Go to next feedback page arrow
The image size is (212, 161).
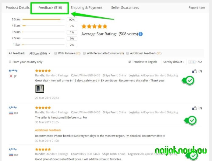click(194, 62)
